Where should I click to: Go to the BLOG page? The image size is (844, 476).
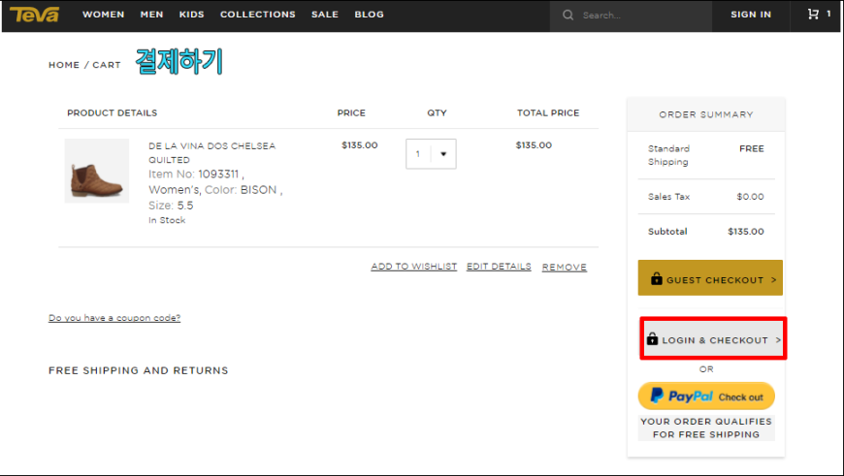pos(370,15)
